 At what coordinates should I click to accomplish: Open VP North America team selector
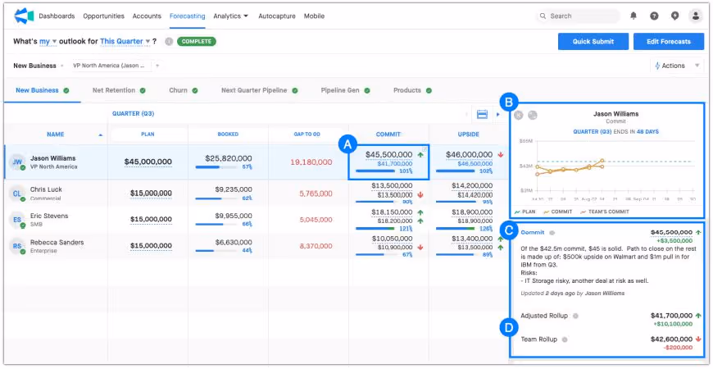click(116, 66)
